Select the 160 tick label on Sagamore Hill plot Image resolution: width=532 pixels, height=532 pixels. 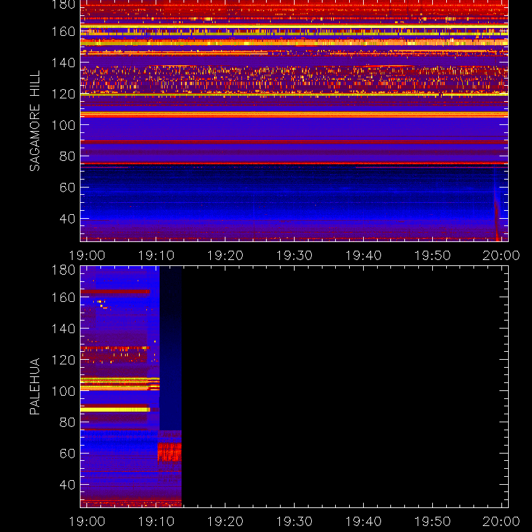coord(63,31)
